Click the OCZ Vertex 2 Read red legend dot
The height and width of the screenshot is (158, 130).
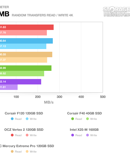12,135
